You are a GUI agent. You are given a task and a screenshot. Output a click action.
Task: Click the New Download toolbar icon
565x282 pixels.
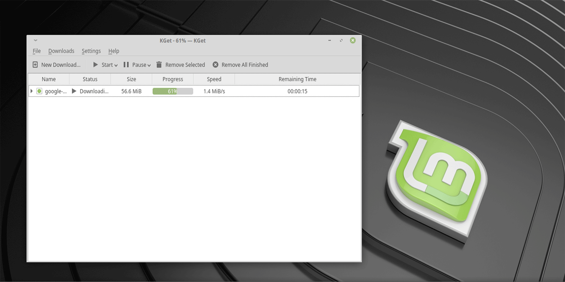tap(35, 64)
